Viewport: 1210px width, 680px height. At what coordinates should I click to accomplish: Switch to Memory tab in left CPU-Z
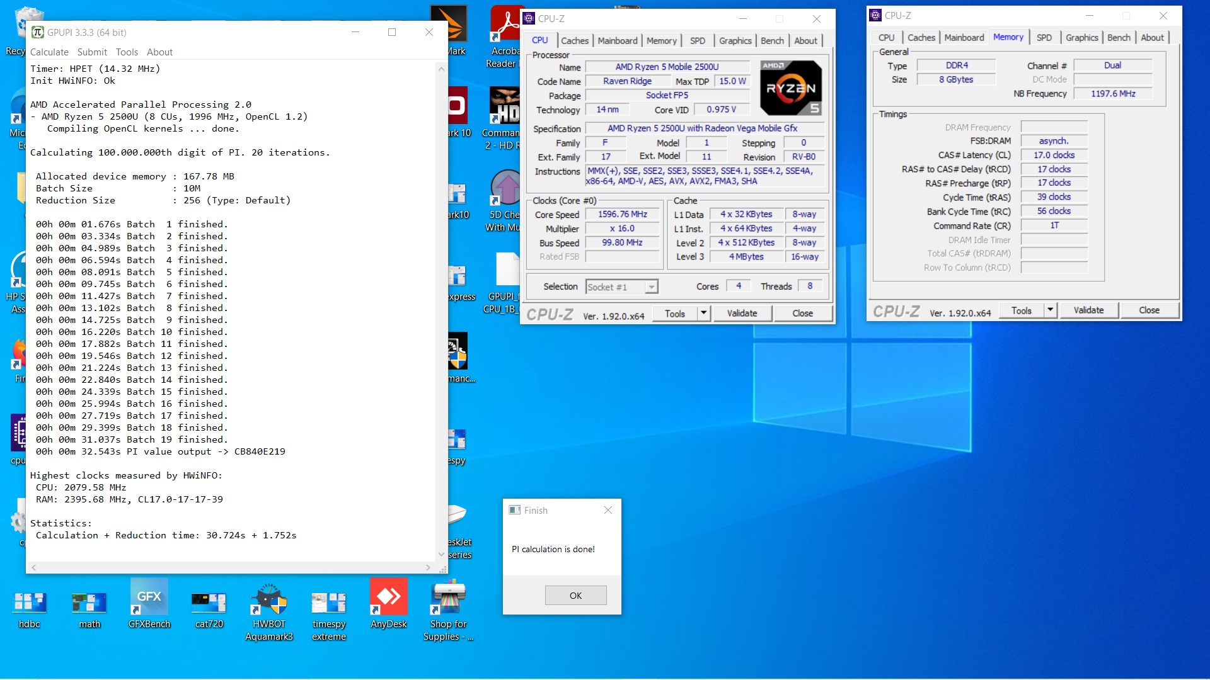(661, 40)
